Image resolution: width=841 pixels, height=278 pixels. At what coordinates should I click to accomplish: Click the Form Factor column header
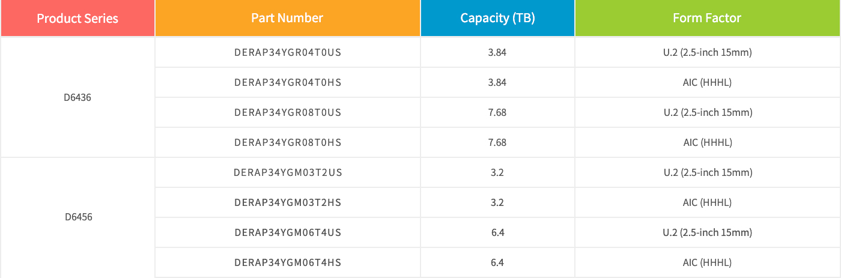[x=707, y=18]
